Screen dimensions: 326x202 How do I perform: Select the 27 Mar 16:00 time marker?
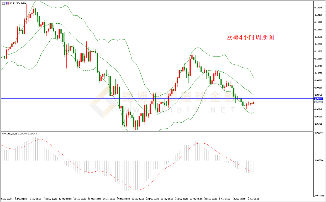tap(196, 199)
